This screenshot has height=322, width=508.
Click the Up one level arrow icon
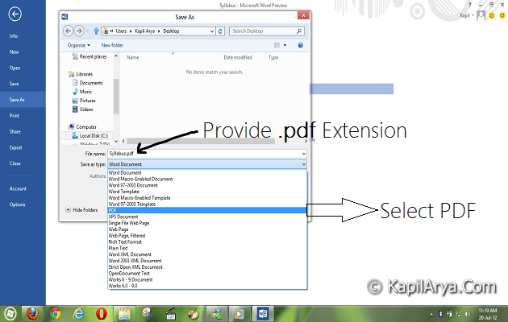click(x=96, y=31)
